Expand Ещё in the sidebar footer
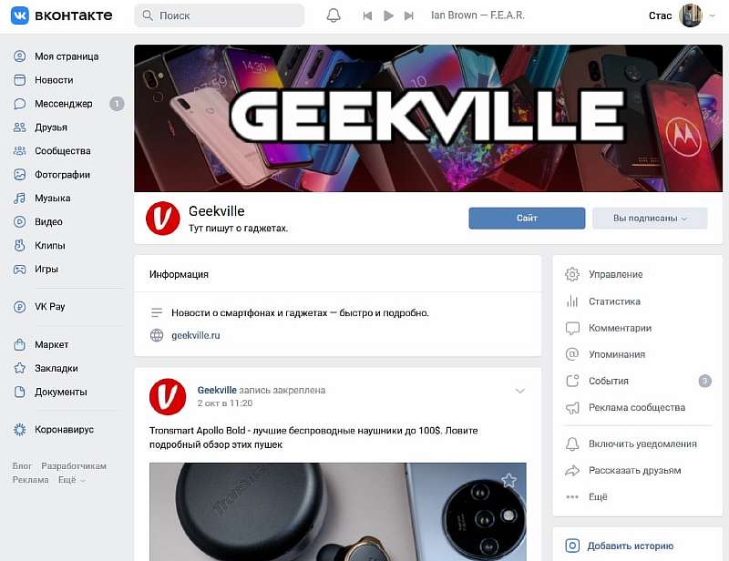 72,480
